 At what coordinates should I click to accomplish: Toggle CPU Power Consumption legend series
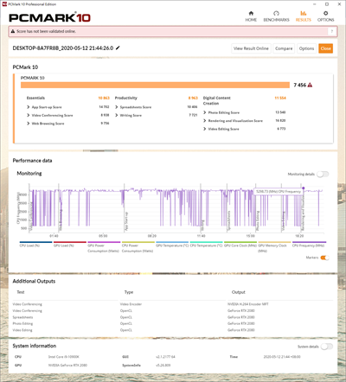tap(138, 247)
